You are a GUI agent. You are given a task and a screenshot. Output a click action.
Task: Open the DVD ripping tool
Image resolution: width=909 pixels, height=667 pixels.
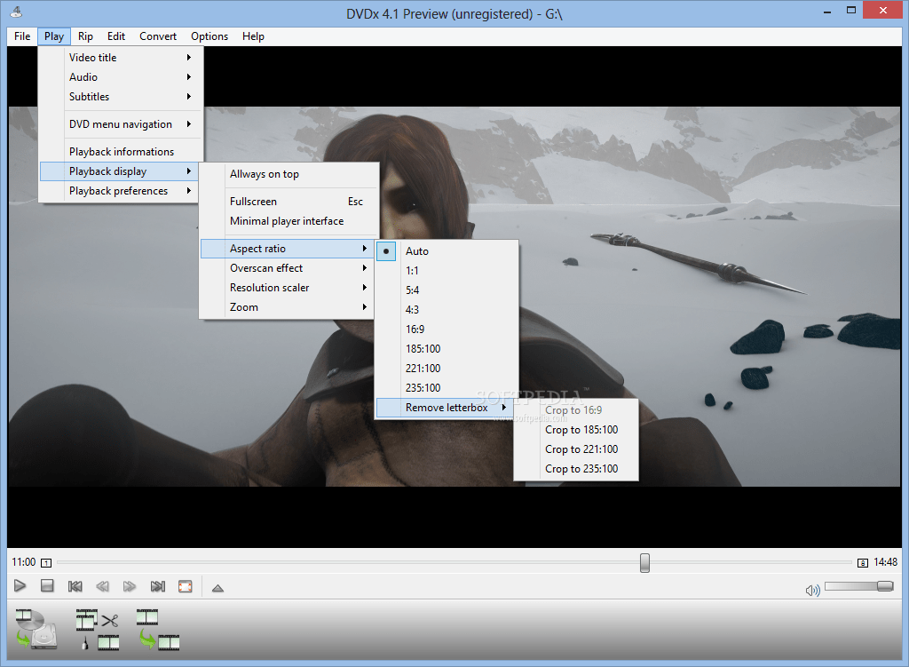pyautogui.click(x=36, y=628)
